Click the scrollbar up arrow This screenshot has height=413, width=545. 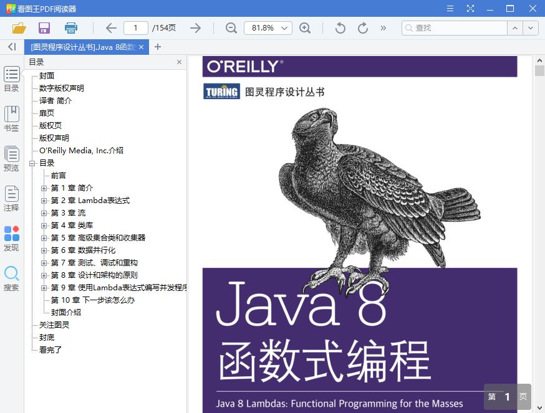tap(539, 60)
